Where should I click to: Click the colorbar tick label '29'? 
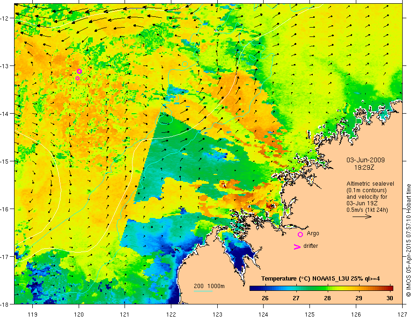359,298
